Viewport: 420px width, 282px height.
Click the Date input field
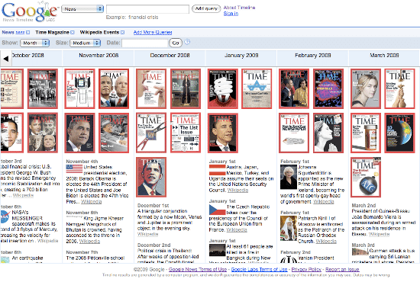(x=144, y=43)
